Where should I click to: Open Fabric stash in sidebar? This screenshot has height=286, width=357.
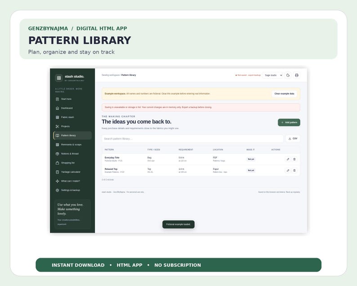72,117
